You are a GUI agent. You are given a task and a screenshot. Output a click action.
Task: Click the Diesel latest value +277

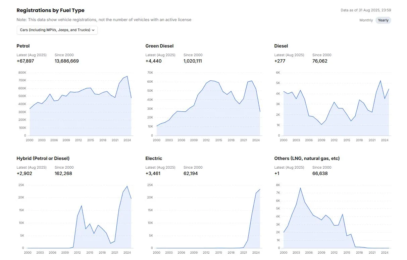click(x=280, y=61)
